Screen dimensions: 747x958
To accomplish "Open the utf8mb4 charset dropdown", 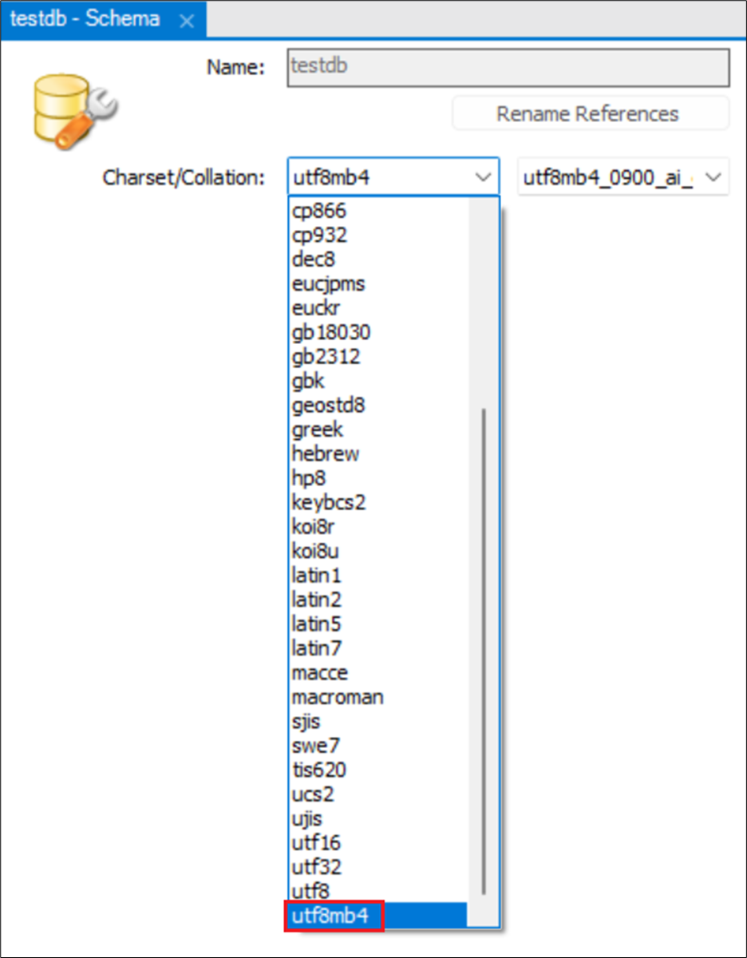I will pos(393,177).
